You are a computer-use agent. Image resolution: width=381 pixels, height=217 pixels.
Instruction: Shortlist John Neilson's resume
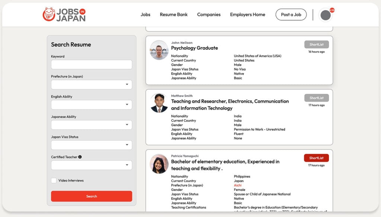click(x=316, y=44)
